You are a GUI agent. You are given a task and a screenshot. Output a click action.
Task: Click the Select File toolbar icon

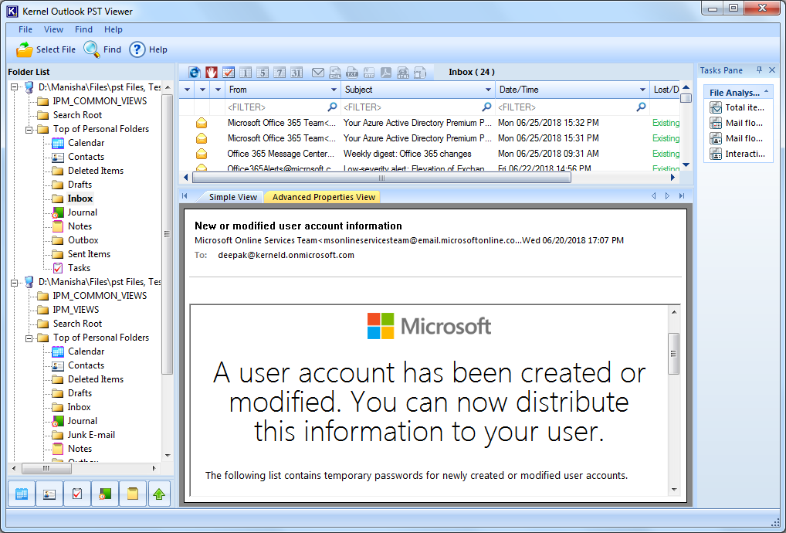(25, 49)
